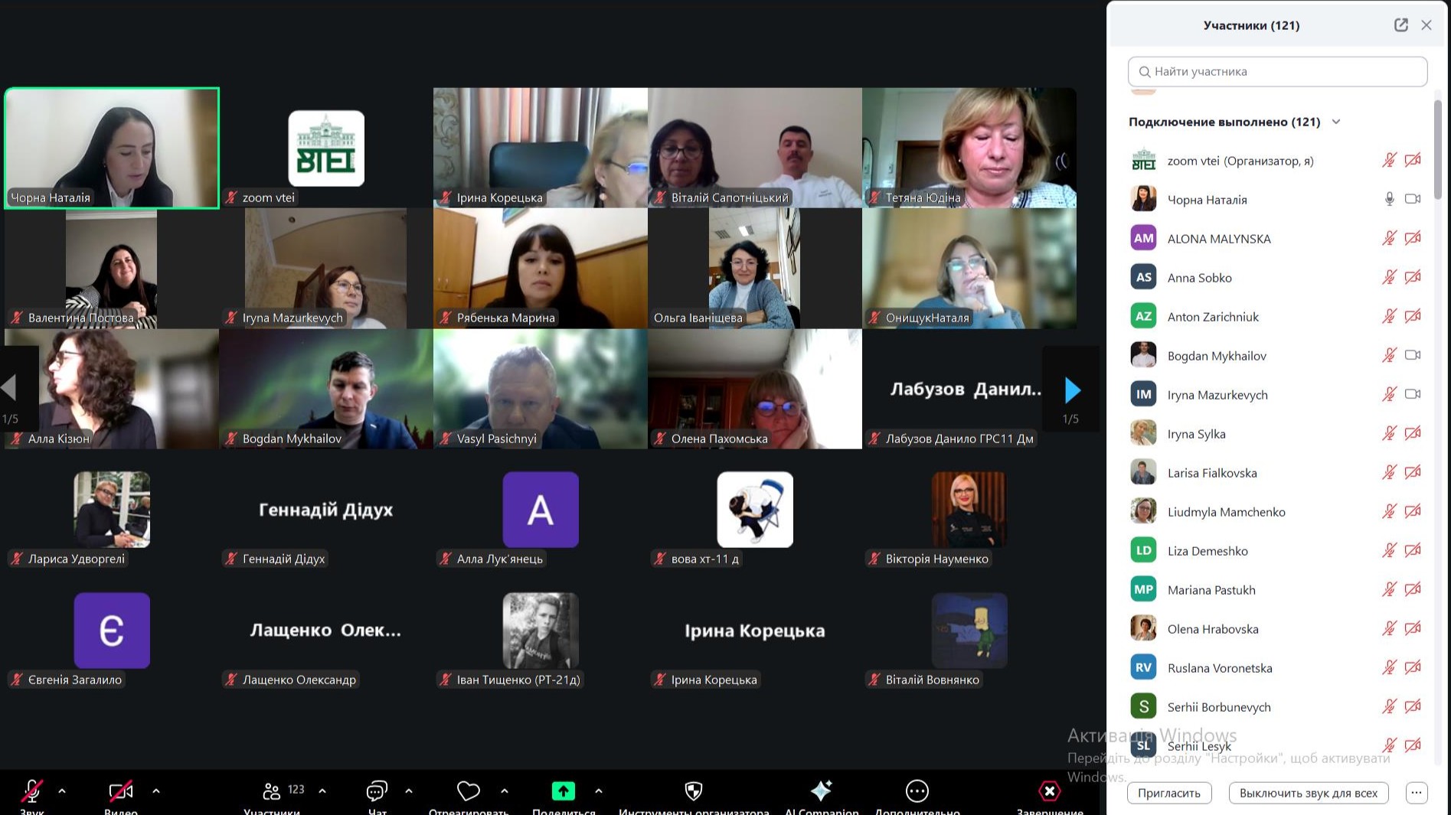This screenshot has height=815, width=1451.
Task: Open the AI Companion sparkle icon
Action: click(x=821, y=791)
